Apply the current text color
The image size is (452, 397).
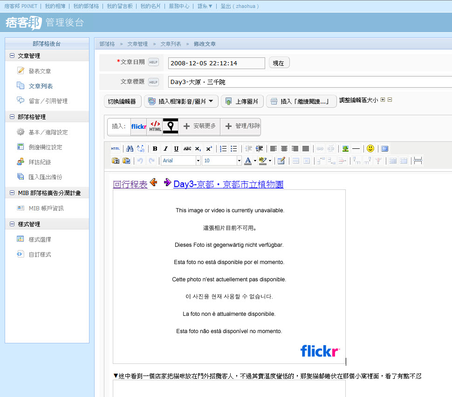247,160
